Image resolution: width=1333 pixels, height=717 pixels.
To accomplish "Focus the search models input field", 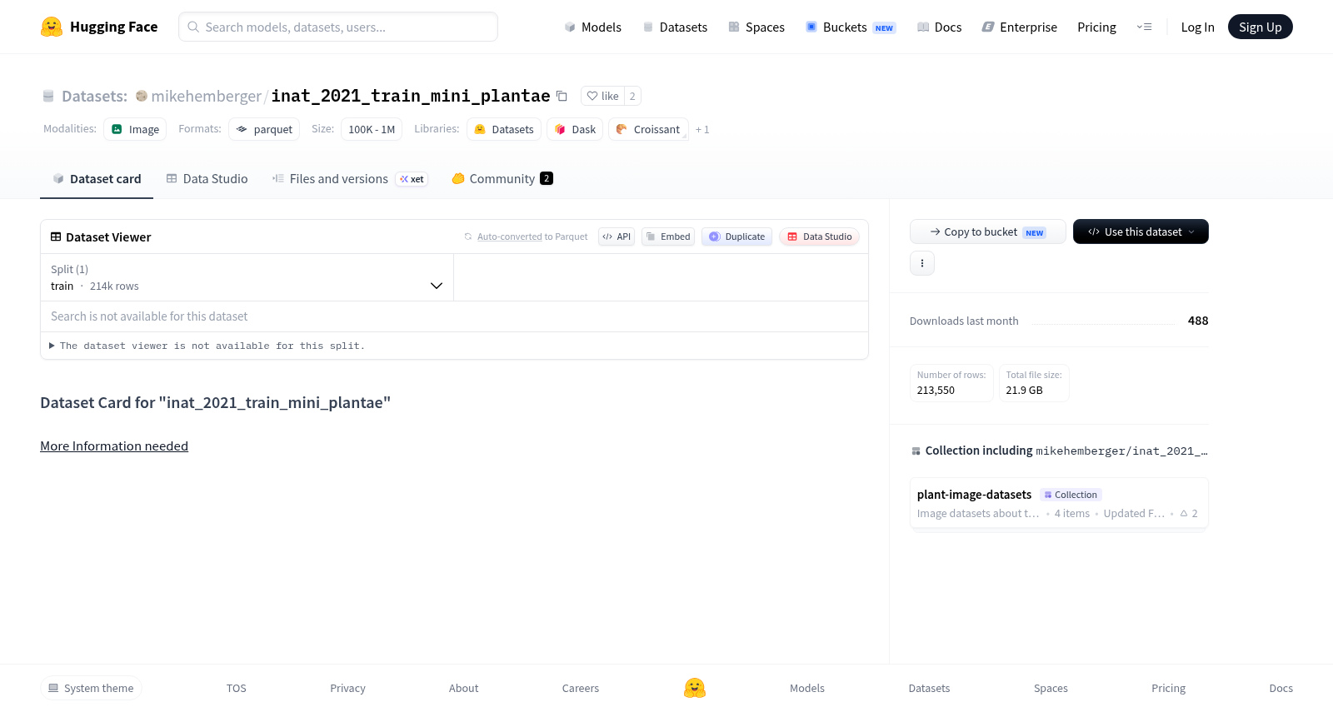I will coord(338,27).
